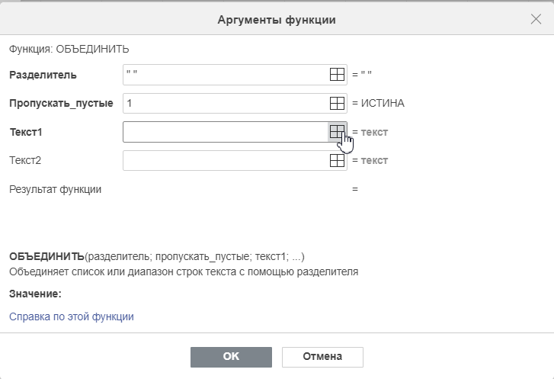Open the Справка по этой функции link

[72, 316]
